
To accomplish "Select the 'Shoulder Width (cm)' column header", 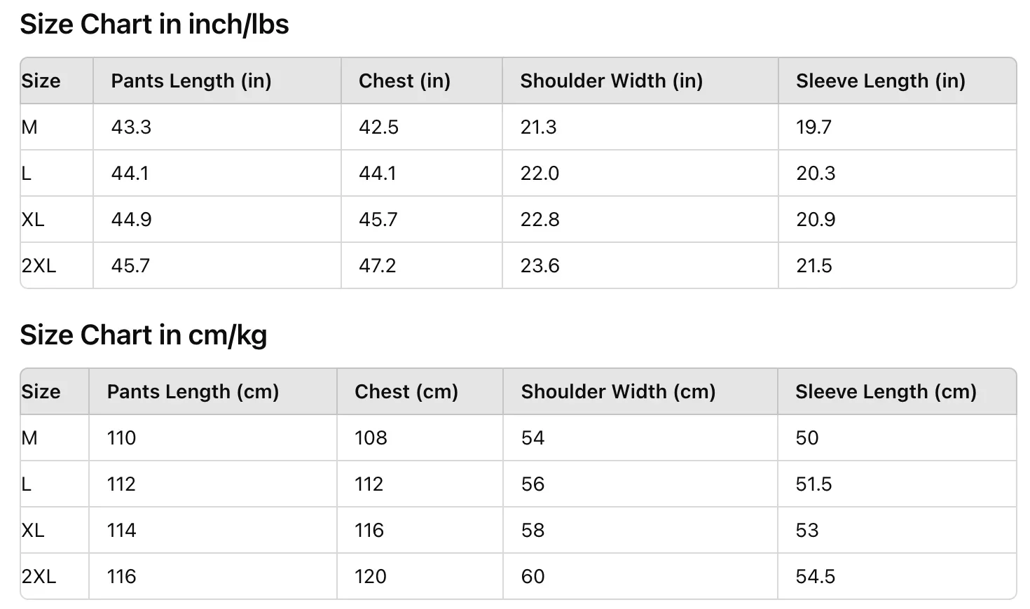I will 640,391.
